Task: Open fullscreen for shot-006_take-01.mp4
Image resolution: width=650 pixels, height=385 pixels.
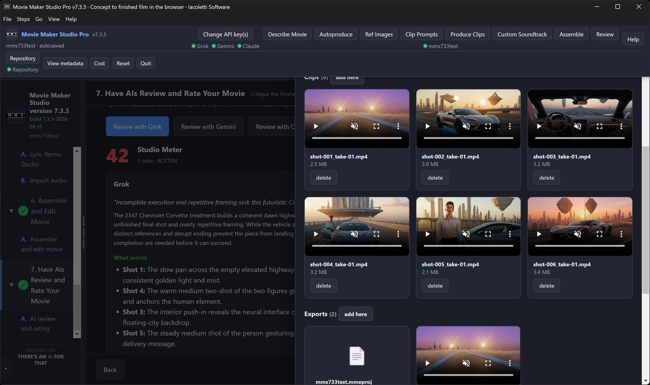Action: 599,234
